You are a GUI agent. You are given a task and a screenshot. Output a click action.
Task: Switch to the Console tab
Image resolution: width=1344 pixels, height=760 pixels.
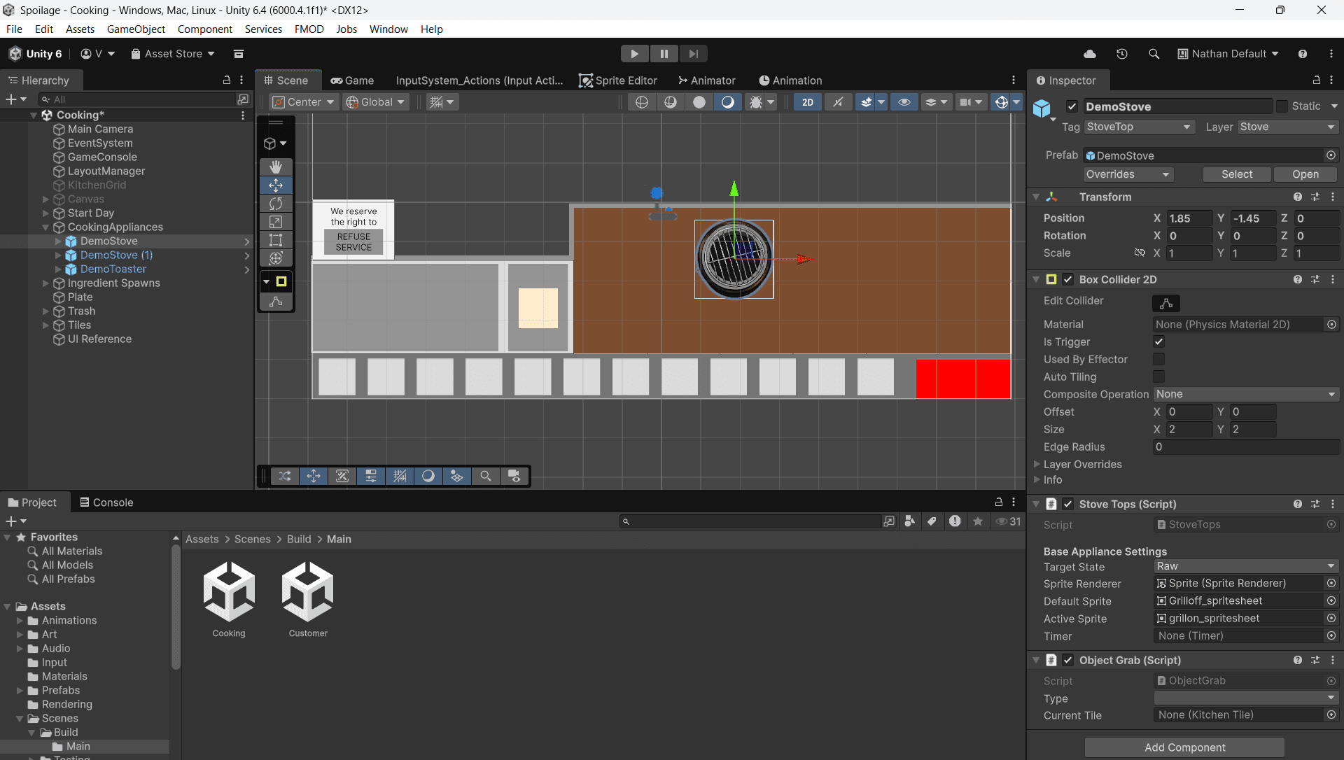106,502
